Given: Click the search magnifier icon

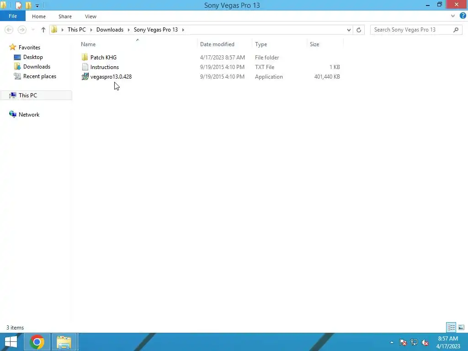Looking at the screenshot, I should tap(456, 30).
